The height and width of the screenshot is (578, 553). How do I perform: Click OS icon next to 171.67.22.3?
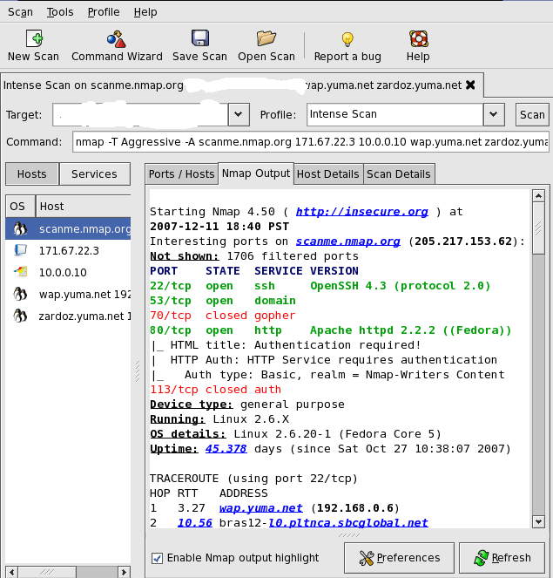[x=20, y=251]
